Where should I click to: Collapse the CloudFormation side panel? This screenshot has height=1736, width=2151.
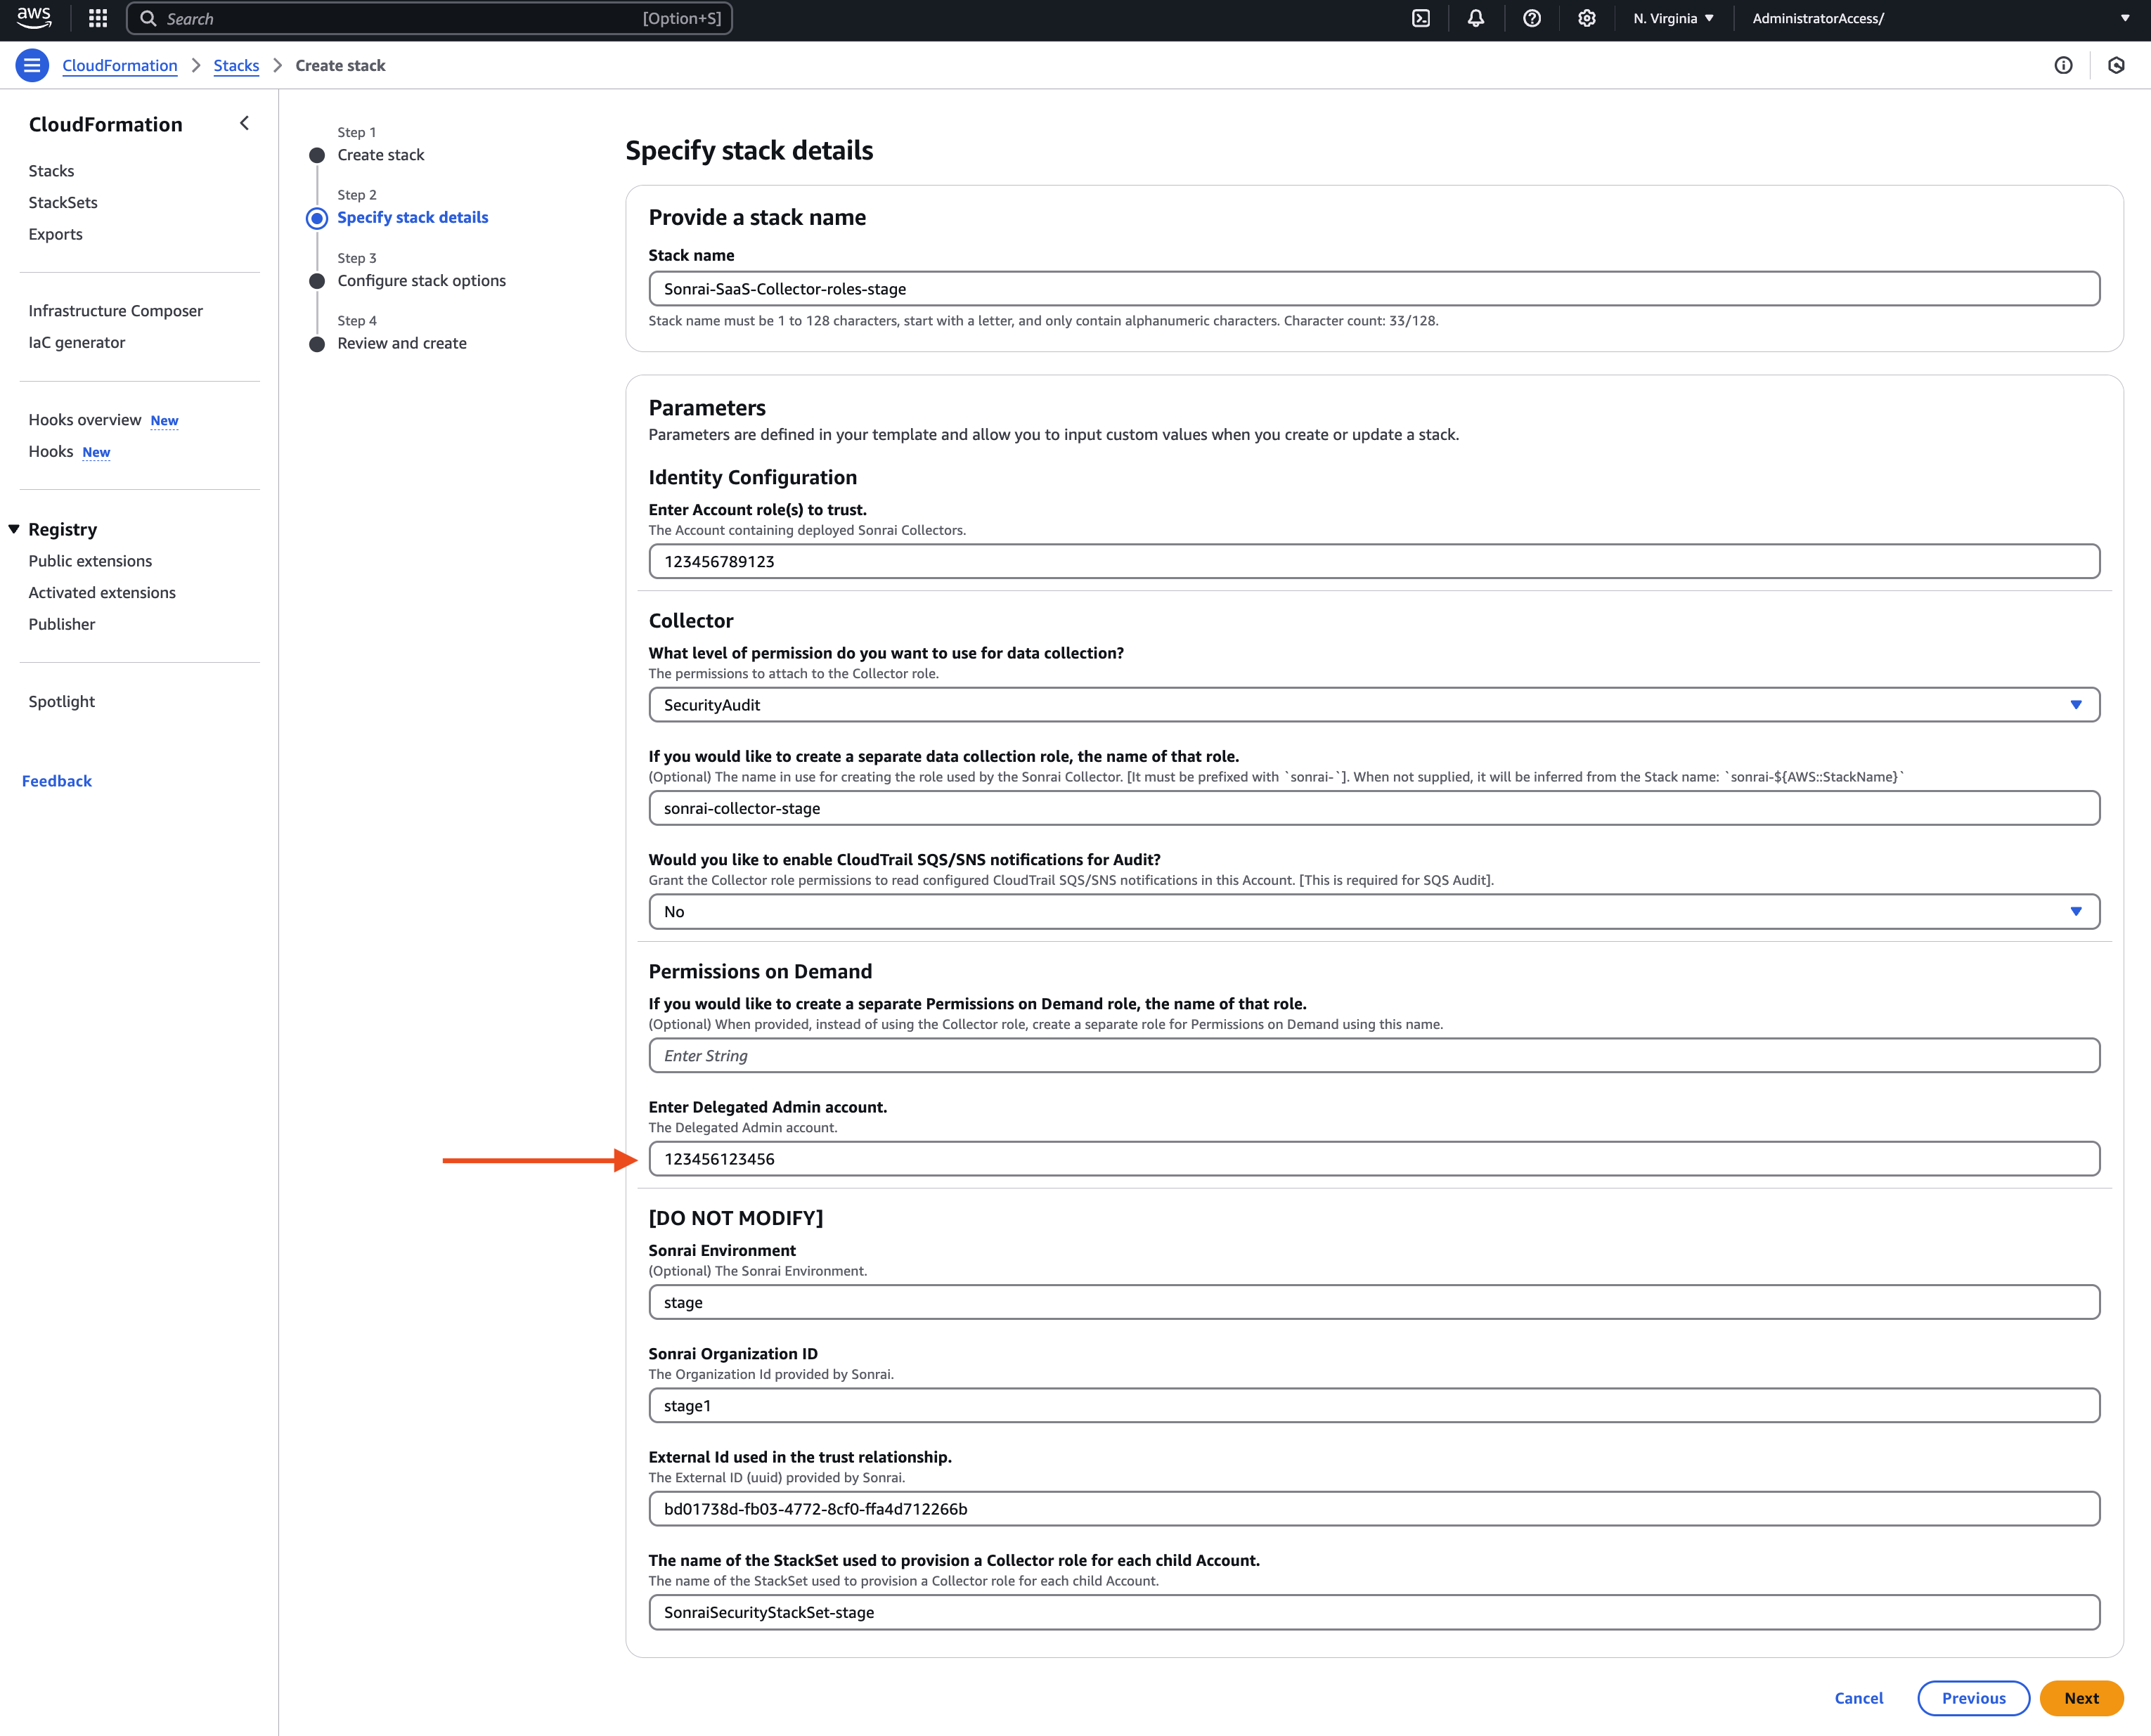[244, 123]
